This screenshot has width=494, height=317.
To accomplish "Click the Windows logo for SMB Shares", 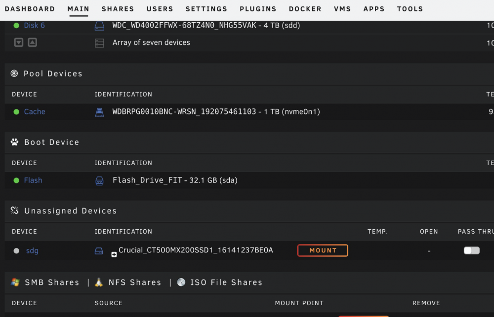I will tap(15, 282).
